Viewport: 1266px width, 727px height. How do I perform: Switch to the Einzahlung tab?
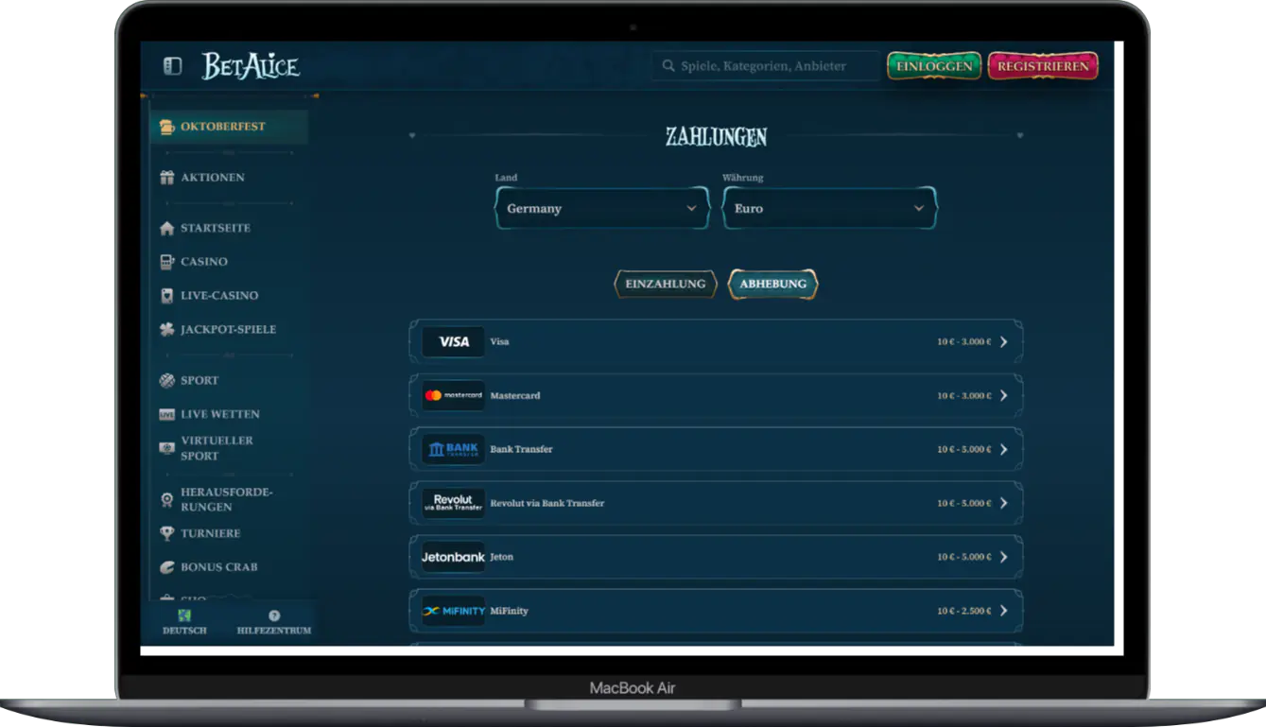(x=666, y=284)
